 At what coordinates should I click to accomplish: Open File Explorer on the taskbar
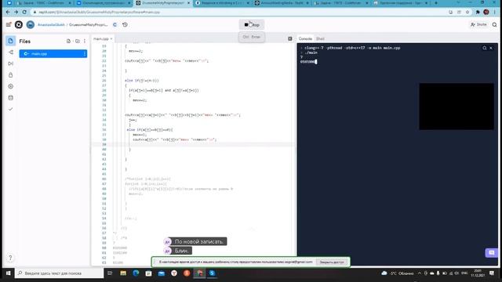point(123,273)
